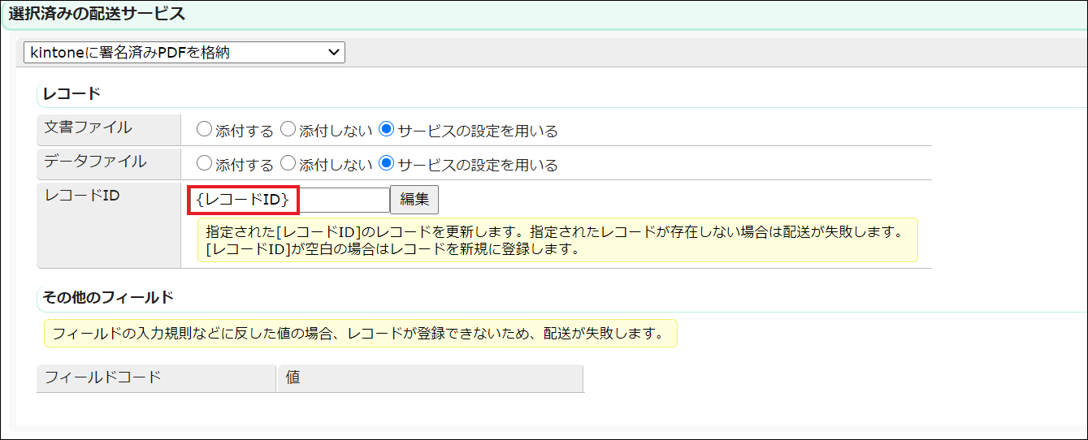The height and width of the screenshot is (440, 1088).
Task: Choose サービスの設定を用いる for 文書ファイル
Action: 387,130
